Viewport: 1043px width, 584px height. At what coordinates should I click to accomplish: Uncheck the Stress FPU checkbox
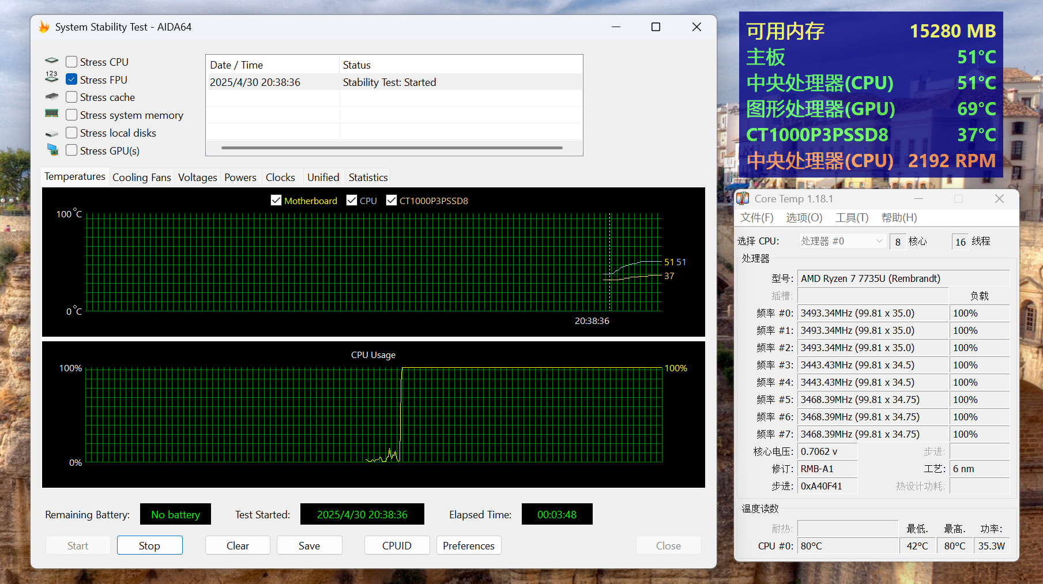tap(71, 80)
